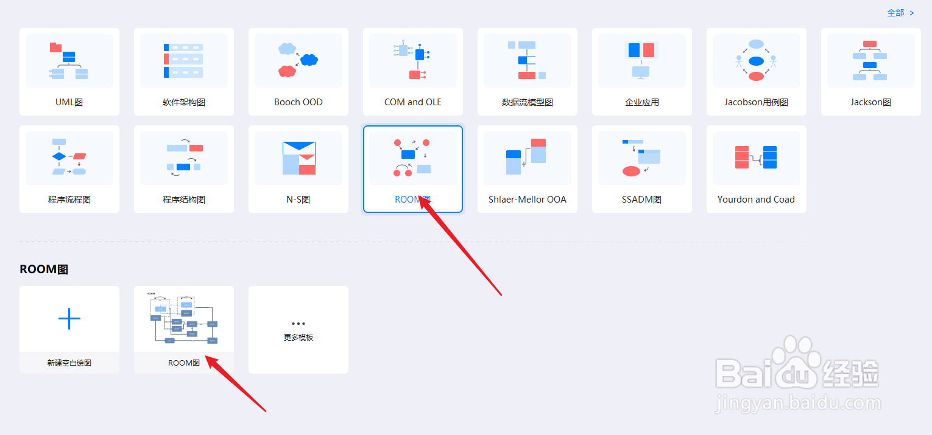The width and height of the screenshot is (932, 435).
Task: Choose the Yourdon and Coad template
Action: click(756, 169)
